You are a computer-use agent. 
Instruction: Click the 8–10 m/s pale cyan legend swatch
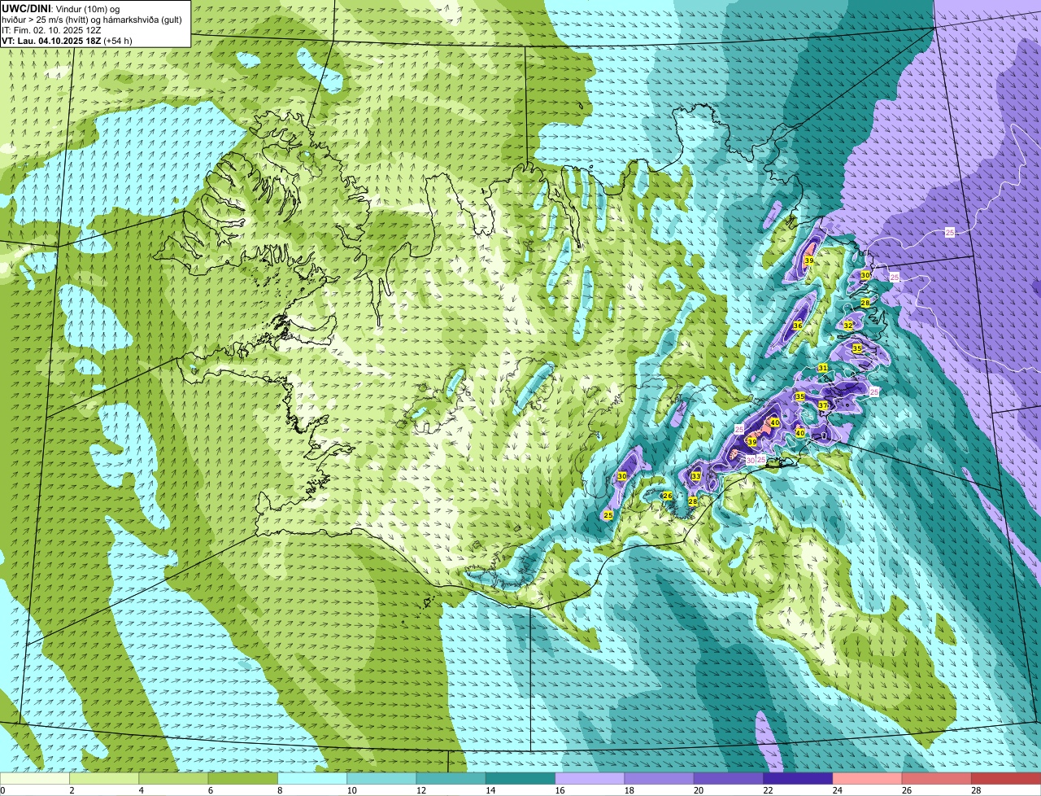tap(312, 778)
